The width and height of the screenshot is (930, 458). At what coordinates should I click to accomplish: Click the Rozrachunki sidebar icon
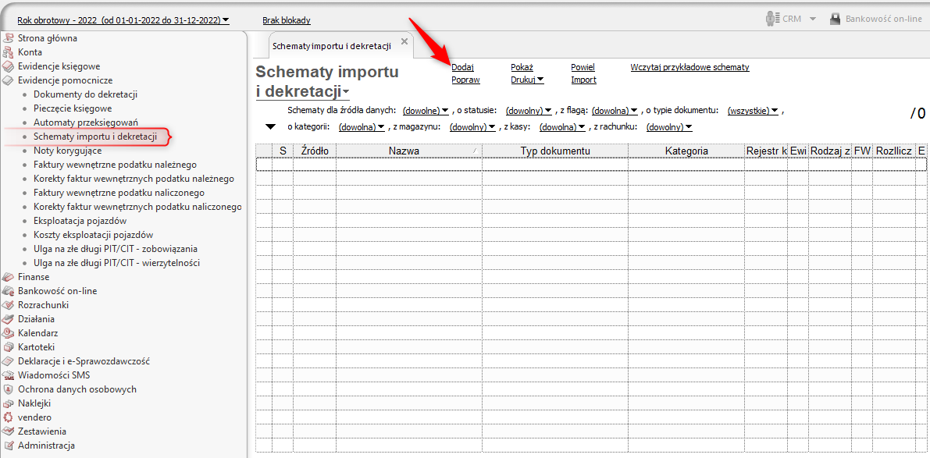click(x=9, y=305)
